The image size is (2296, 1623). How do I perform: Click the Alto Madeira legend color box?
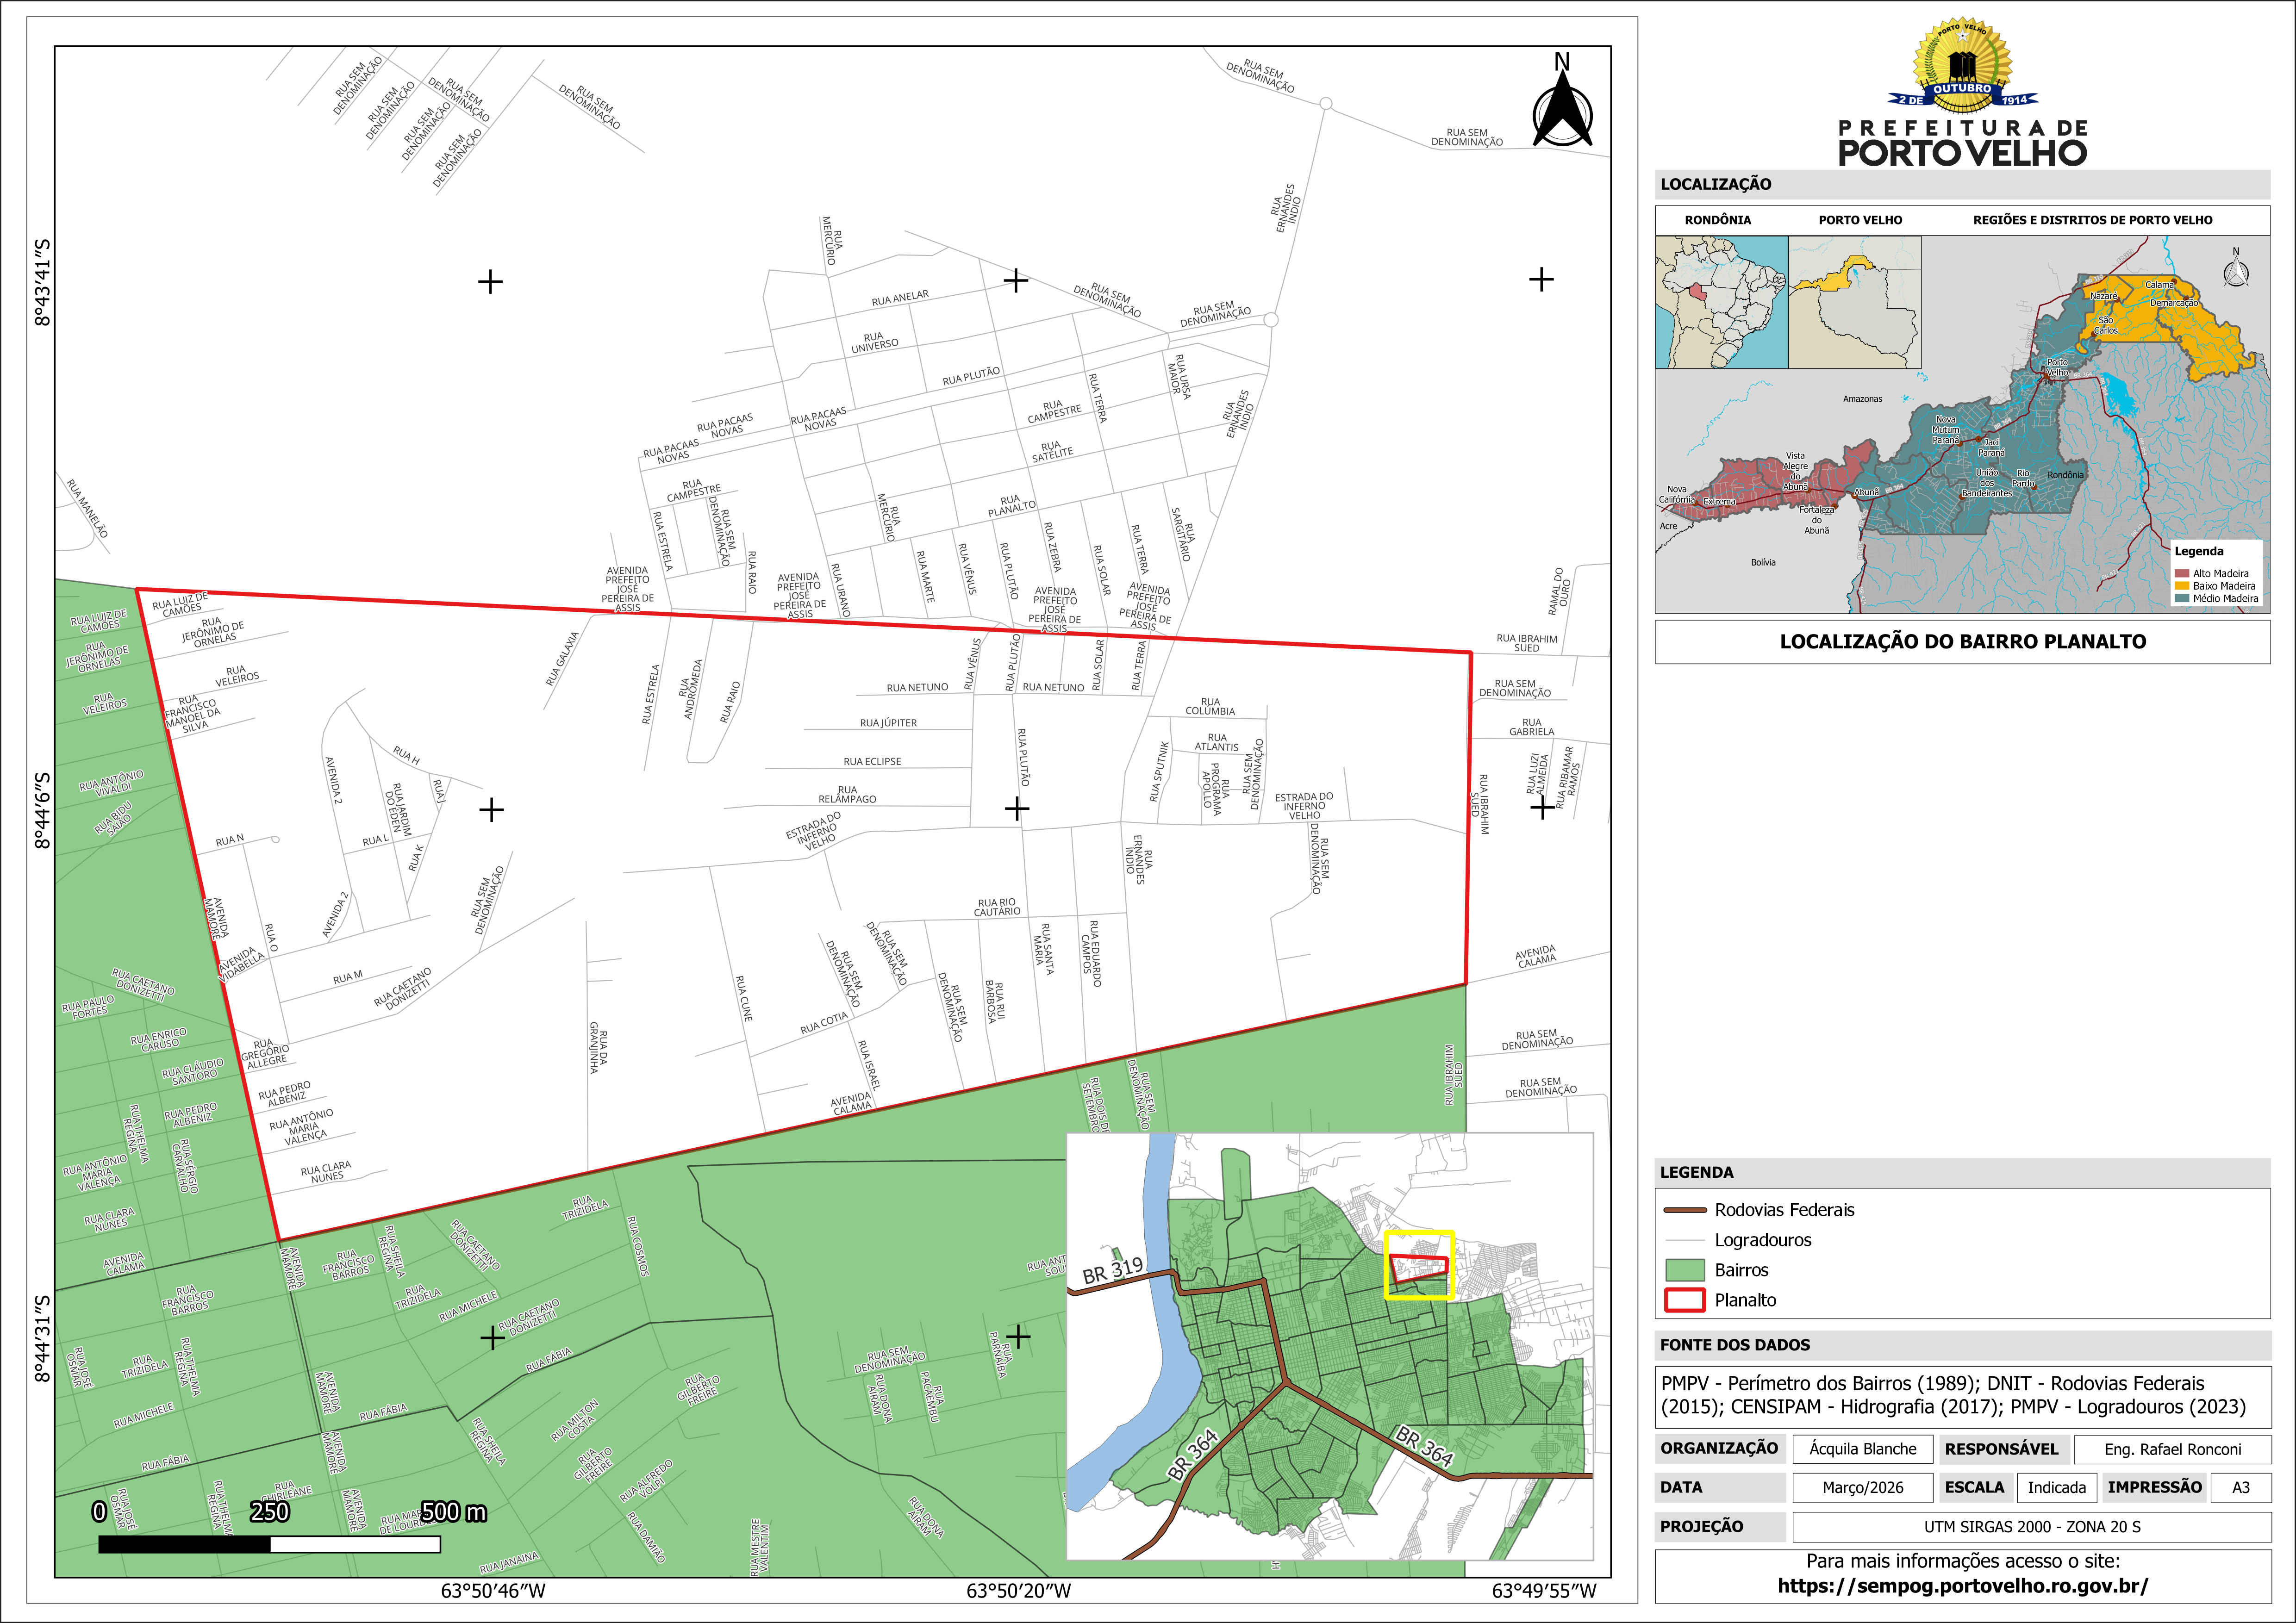click(x=2181, y=574)
